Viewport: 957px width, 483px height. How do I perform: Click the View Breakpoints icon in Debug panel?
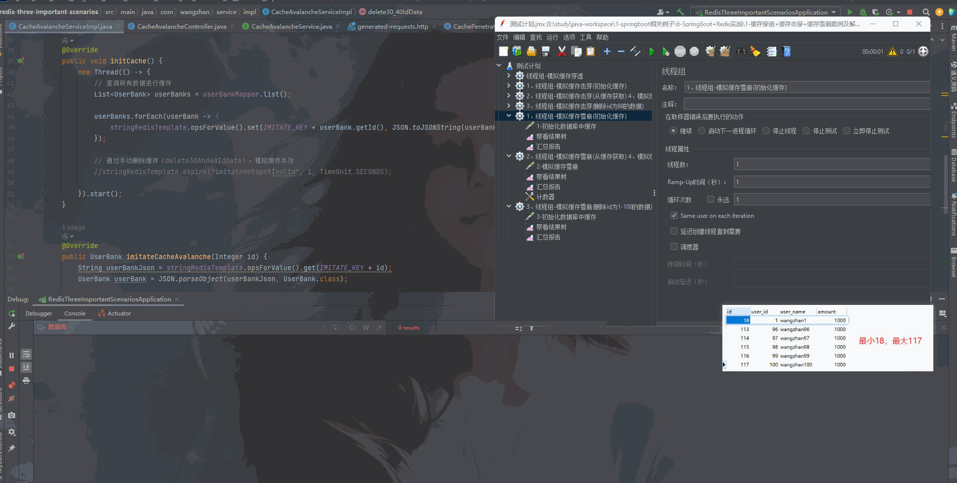(x=12, y=385)
